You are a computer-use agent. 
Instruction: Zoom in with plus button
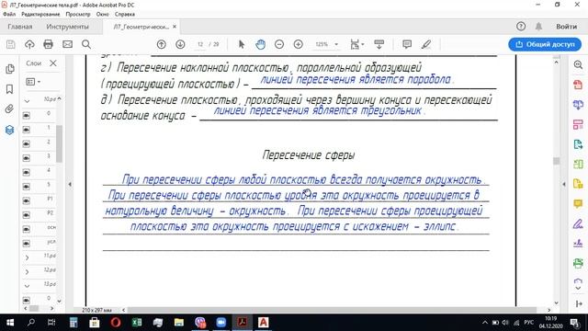tap(298, 44)
